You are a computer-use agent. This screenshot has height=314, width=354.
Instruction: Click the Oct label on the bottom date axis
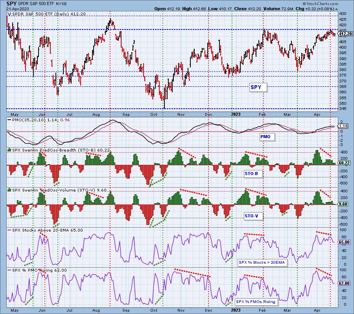(x=153, y=310)
